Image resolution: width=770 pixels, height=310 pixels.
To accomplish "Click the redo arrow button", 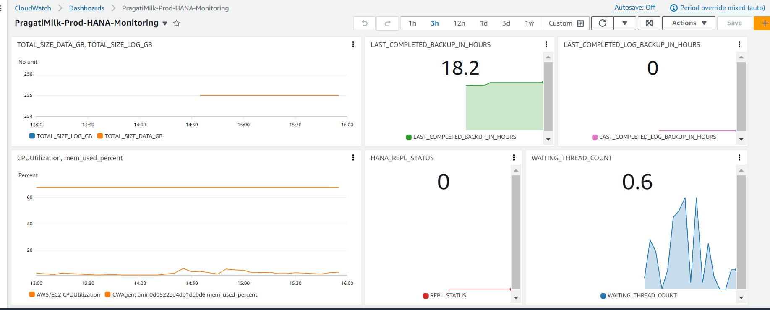I will click(x=387, y=23).
